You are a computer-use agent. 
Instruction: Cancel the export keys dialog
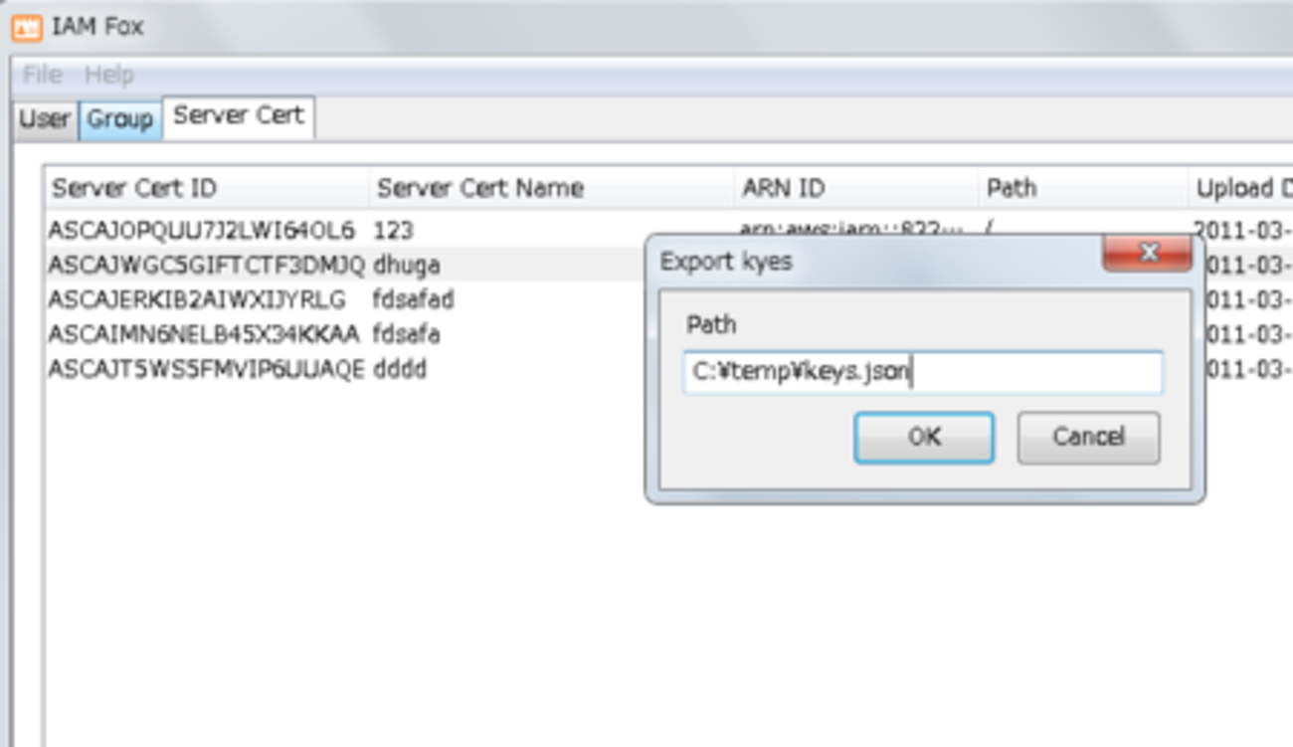coord(1088,438)
